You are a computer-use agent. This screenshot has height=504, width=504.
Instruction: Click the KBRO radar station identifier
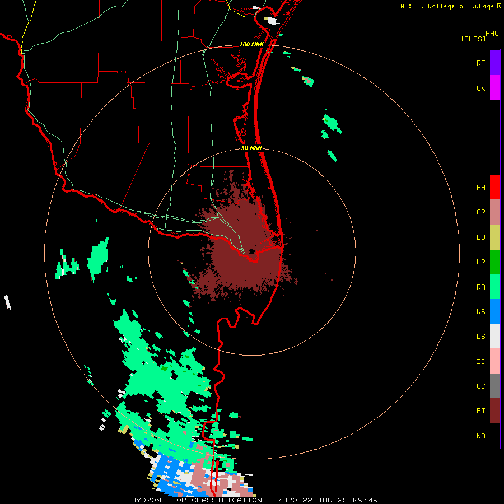287,500
